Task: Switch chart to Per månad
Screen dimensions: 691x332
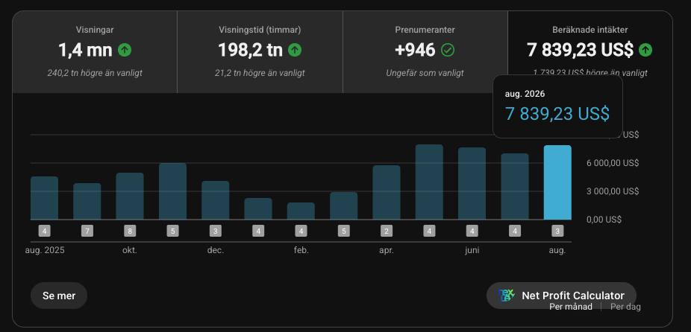Action: tap(571, 307)
